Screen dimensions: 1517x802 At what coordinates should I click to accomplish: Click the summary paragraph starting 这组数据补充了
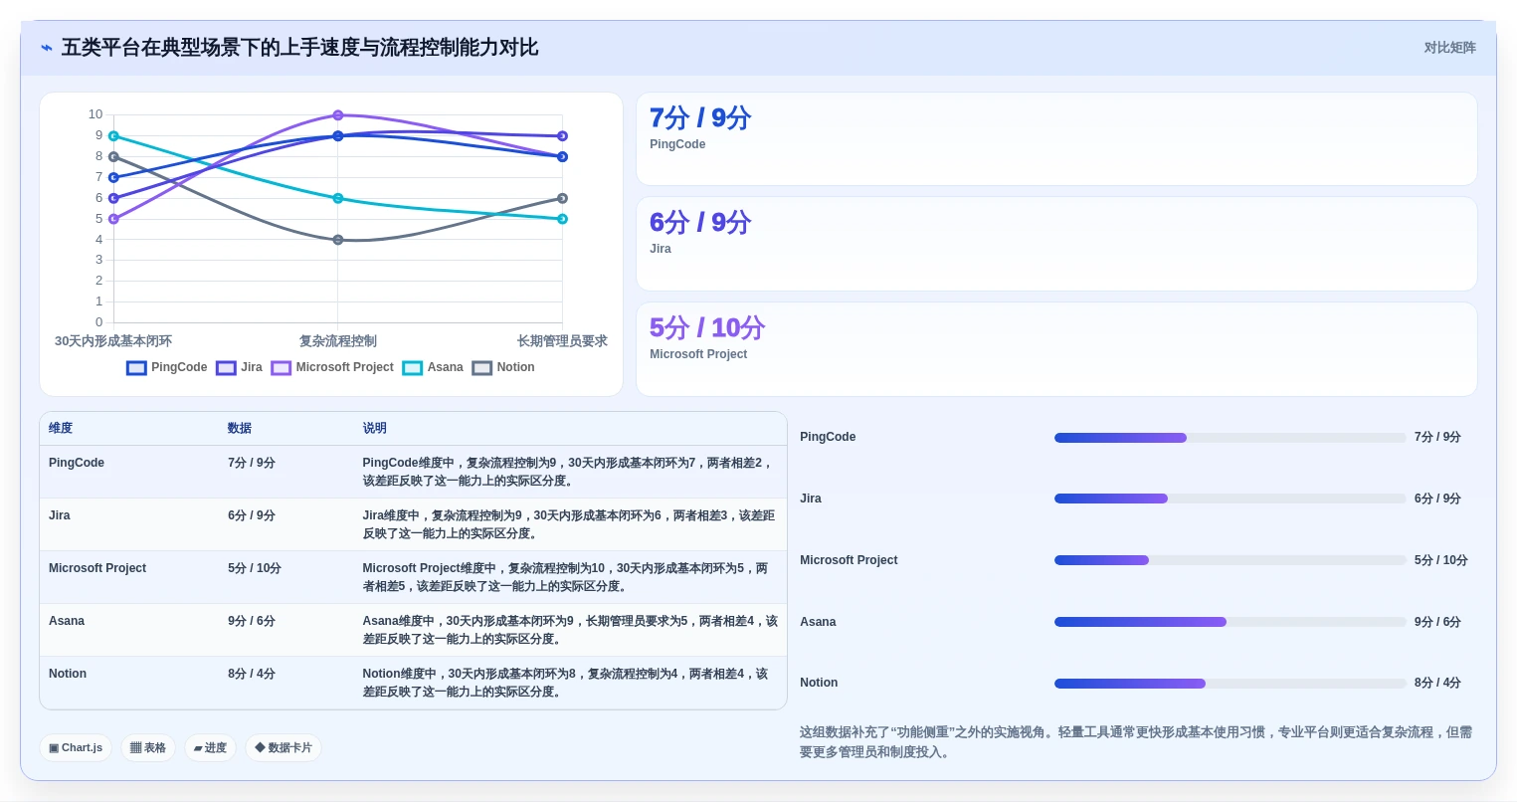tap(1136, 742)
